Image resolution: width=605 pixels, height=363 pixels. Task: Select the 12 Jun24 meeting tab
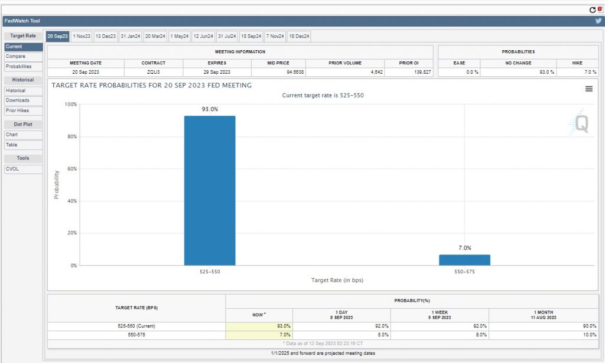pos(203,36)
